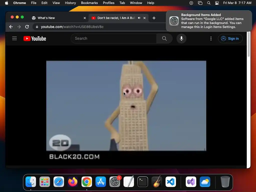Open the History menu

[70, 3]
